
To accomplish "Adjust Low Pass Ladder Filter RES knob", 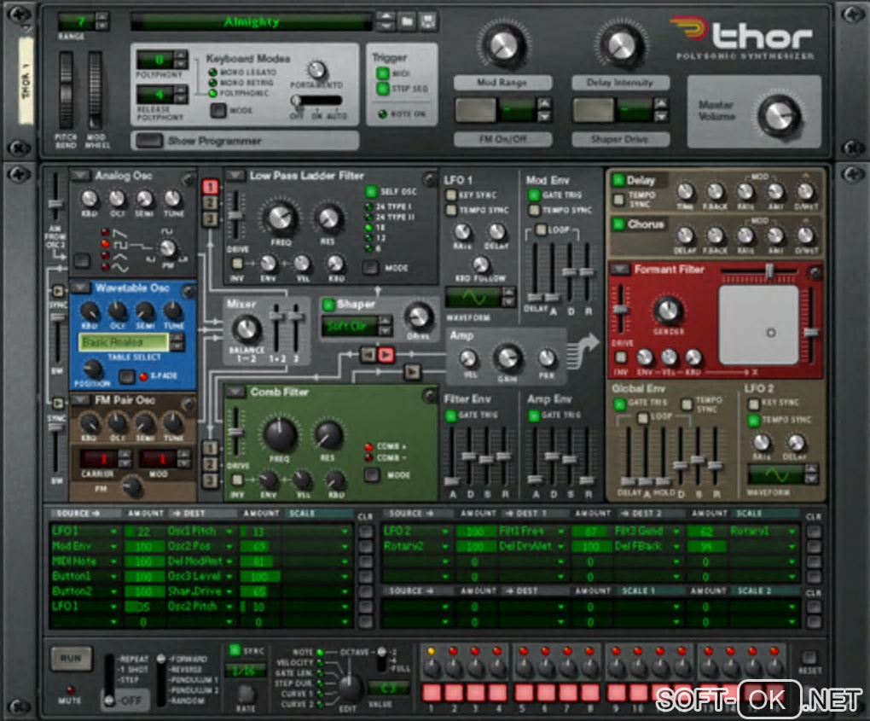I will [x=328, y=218].
